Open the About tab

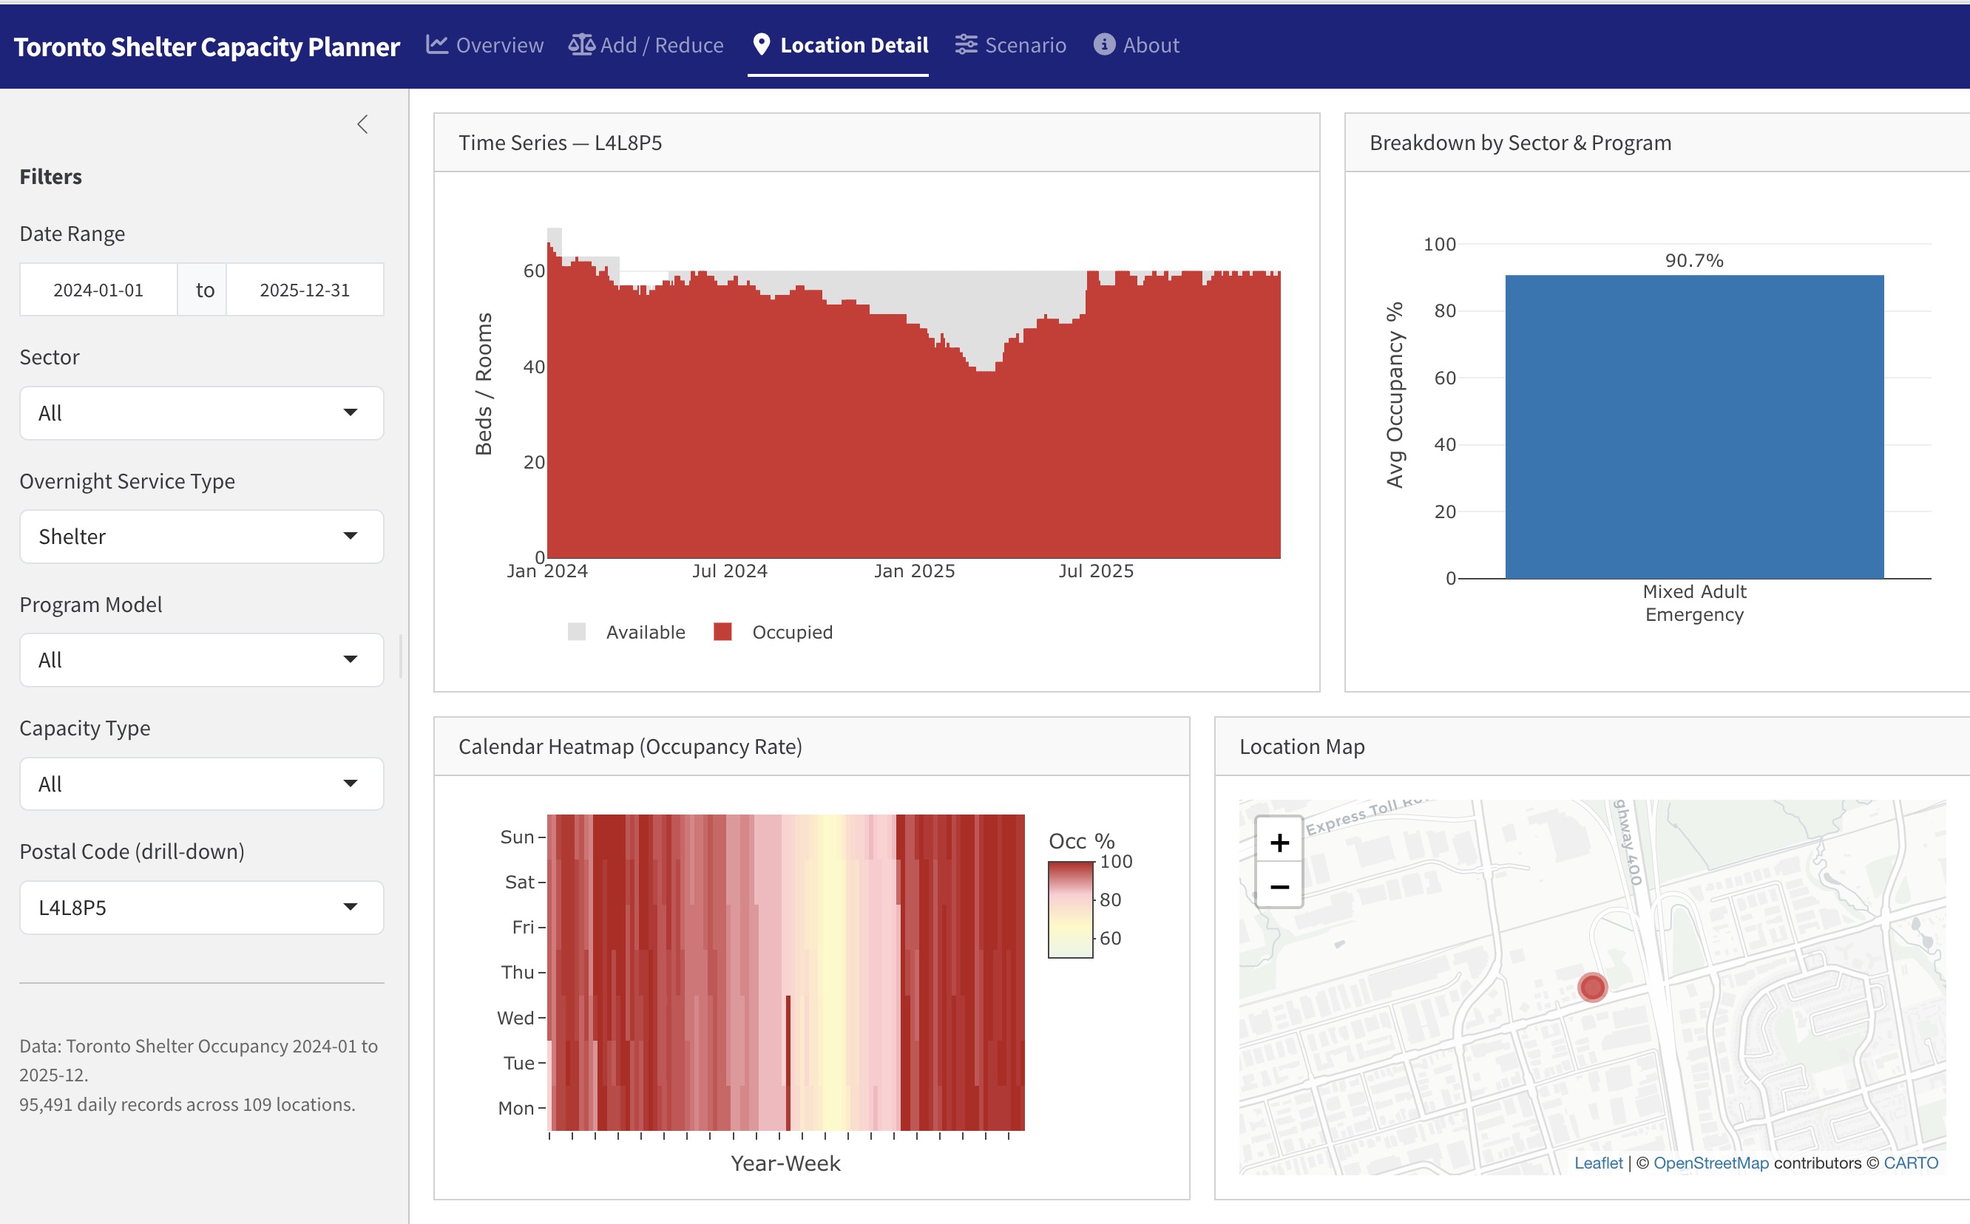[x=1150, y=45]
